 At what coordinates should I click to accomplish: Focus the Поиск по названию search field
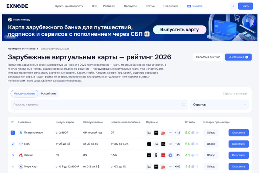99,104
